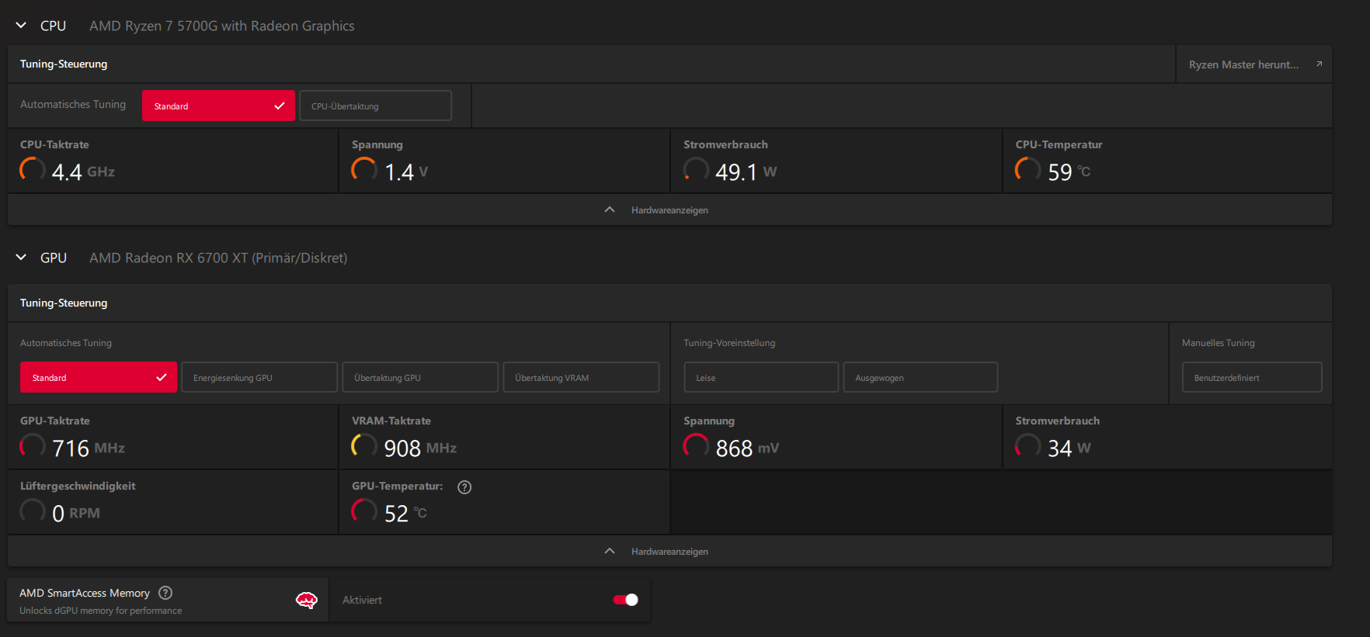This screenshot has width=1370, height=637.
Task: Choose Energiesenkung GPU
Action: pyautogui.click(x=259, y=377)
